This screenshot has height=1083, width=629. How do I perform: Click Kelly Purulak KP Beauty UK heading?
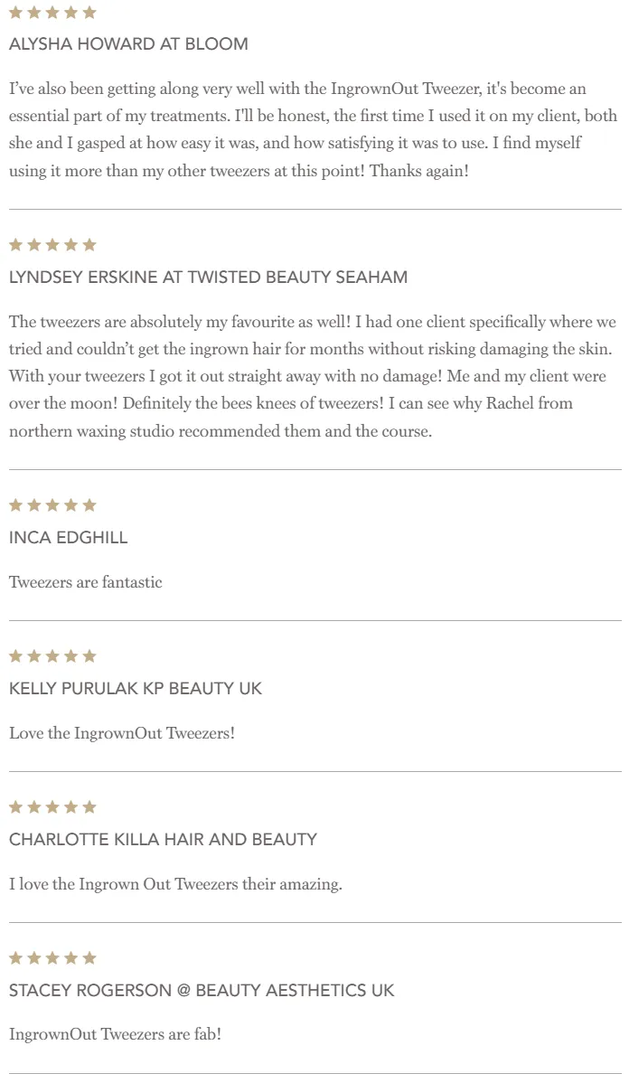tap(136, 689)
